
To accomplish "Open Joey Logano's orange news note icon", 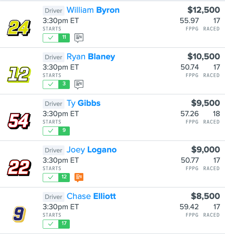I will coord(79,178).
